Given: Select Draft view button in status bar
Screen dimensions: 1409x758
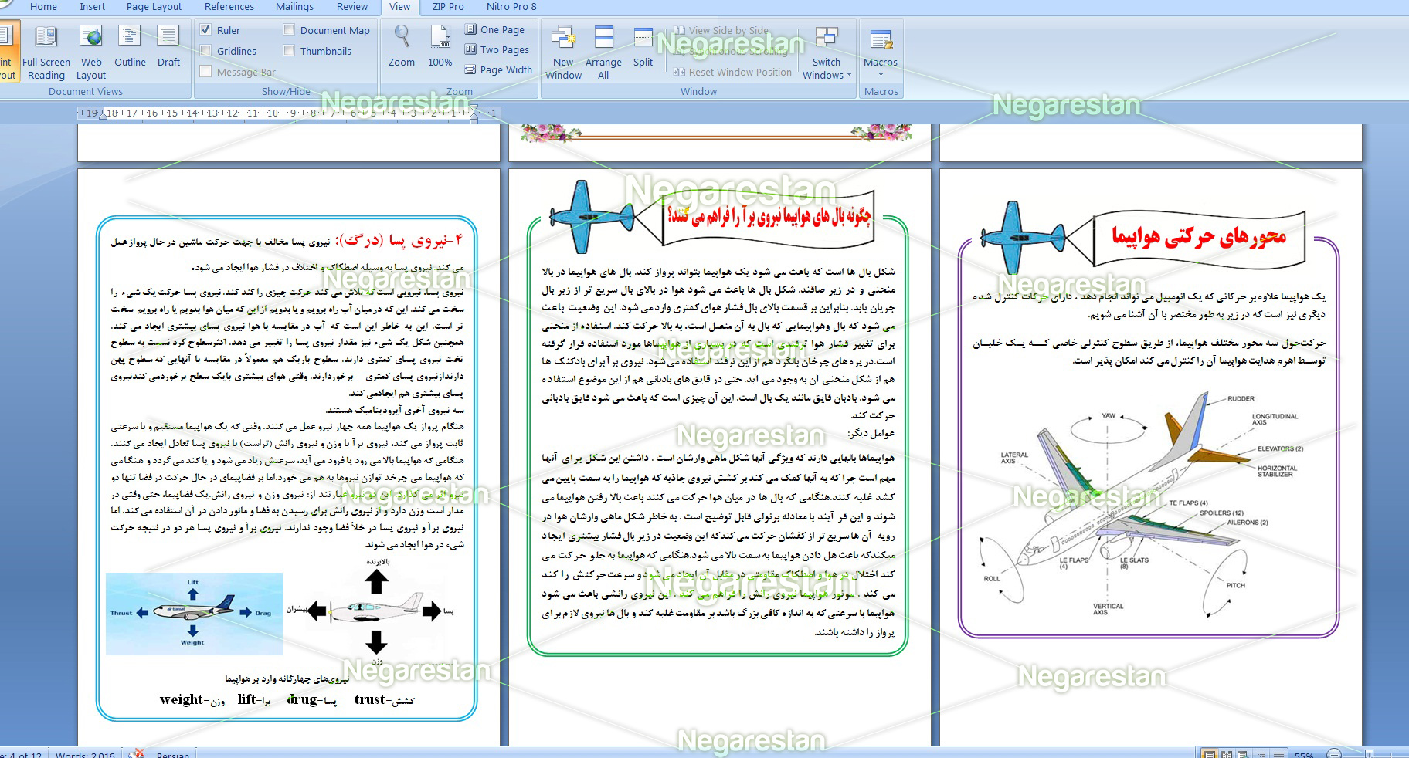Looking at the screenshot, I should click(1278, 754).
